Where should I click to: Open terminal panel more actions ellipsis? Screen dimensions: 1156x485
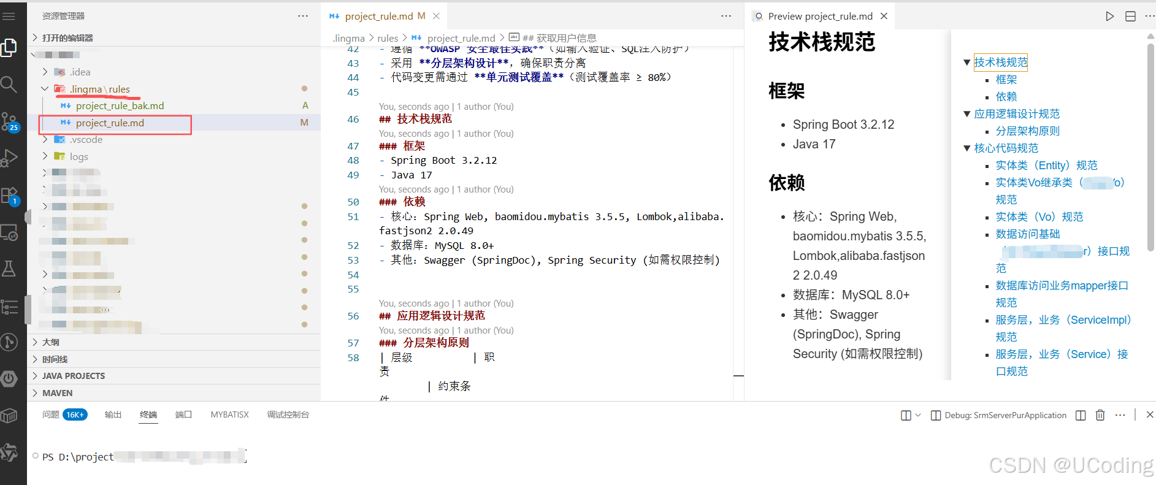(1120, 415)
